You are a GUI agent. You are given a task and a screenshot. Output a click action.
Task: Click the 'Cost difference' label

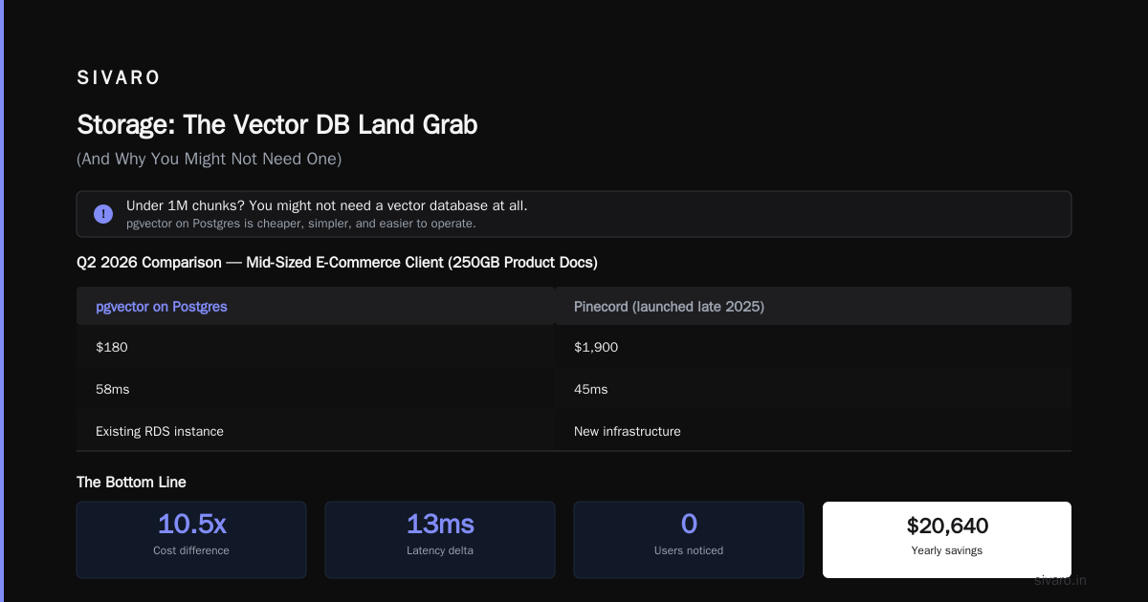tap(191, 550)
